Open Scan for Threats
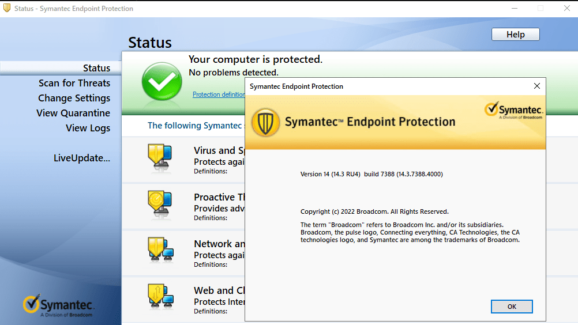Screen dimensions: 578x325 click(74, 83)
